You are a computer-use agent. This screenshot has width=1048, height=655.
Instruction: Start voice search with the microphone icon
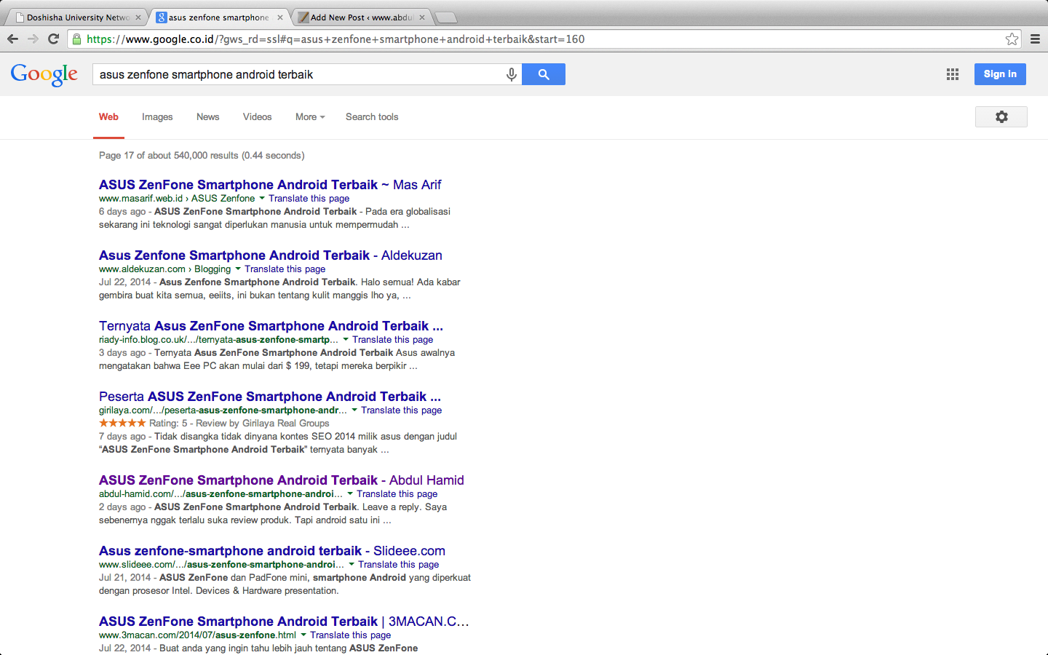512,74
